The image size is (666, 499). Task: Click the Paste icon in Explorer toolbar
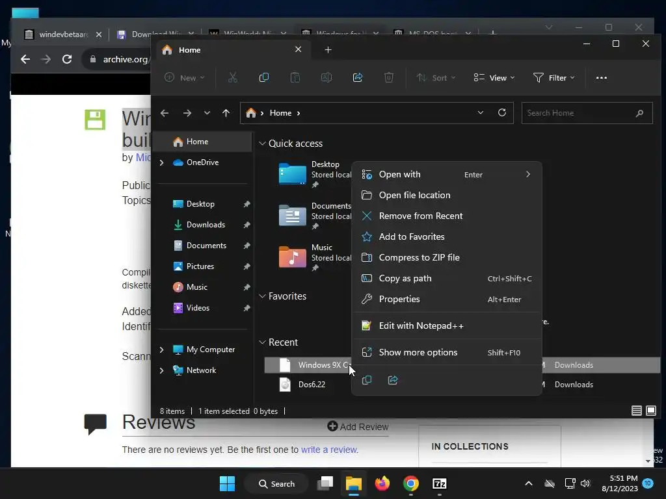pyautogui.click(x=295, y=78)
